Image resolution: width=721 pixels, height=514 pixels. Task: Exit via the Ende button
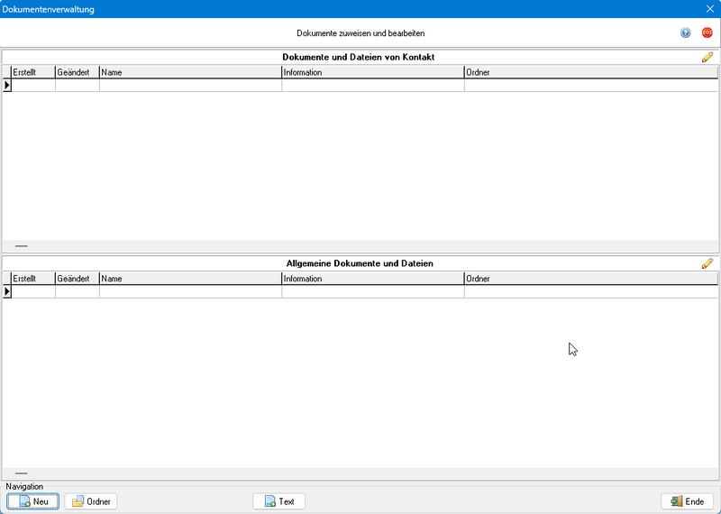click(x=687, y=501)
